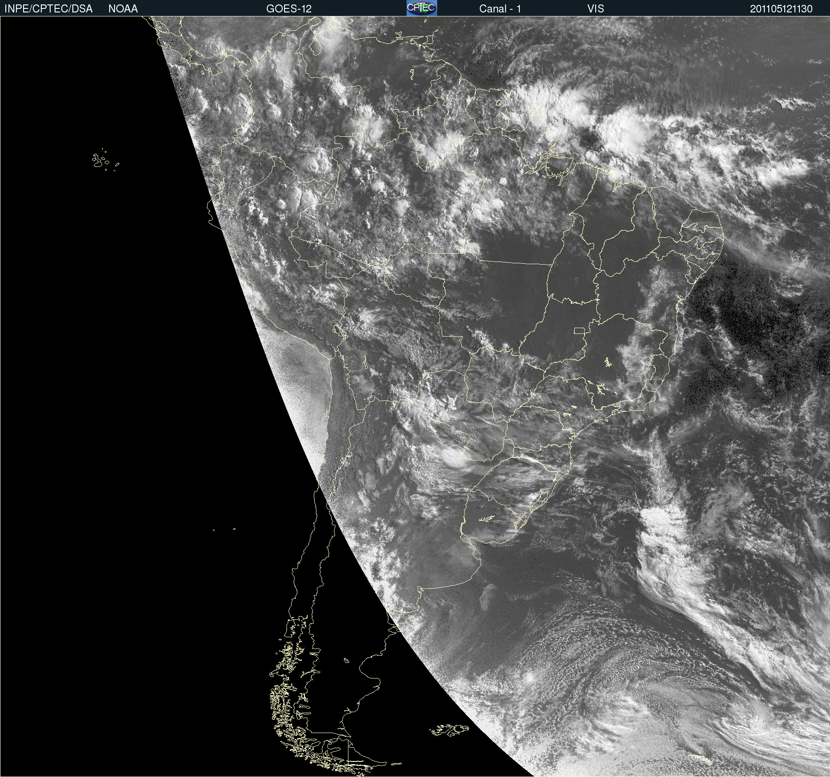Click the Canal - 1 channel label
The height and width of the screenshot is (777, 830).
(500, 9)
